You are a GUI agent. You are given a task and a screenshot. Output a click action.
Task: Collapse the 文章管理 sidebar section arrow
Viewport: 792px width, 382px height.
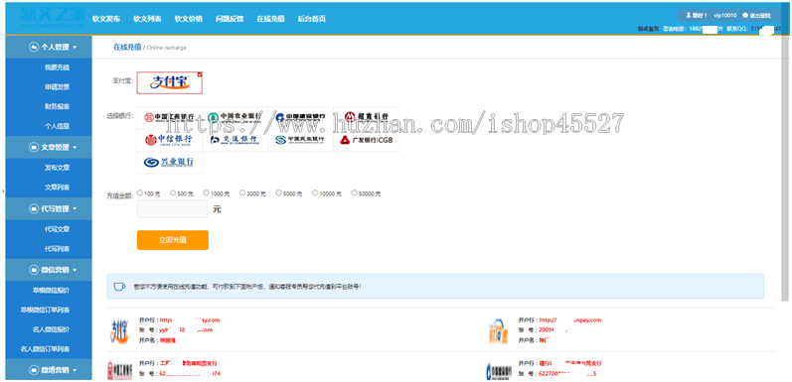pyautogui.click(x=76, y=148)
